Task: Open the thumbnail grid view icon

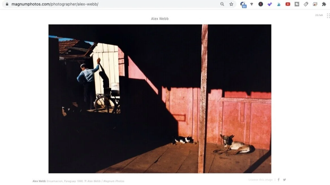Action: tap(328, 16)
